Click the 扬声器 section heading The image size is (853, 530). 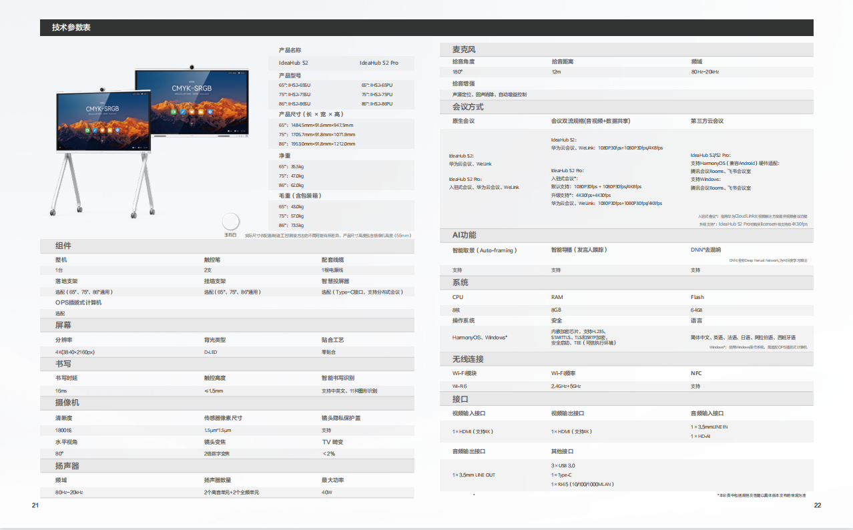[x=67, y=465]
